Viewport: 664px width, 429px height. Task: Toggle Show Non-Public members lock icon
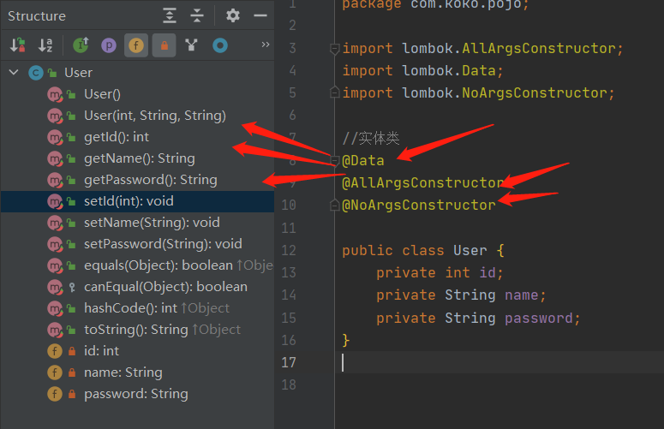tap(165, 45)
